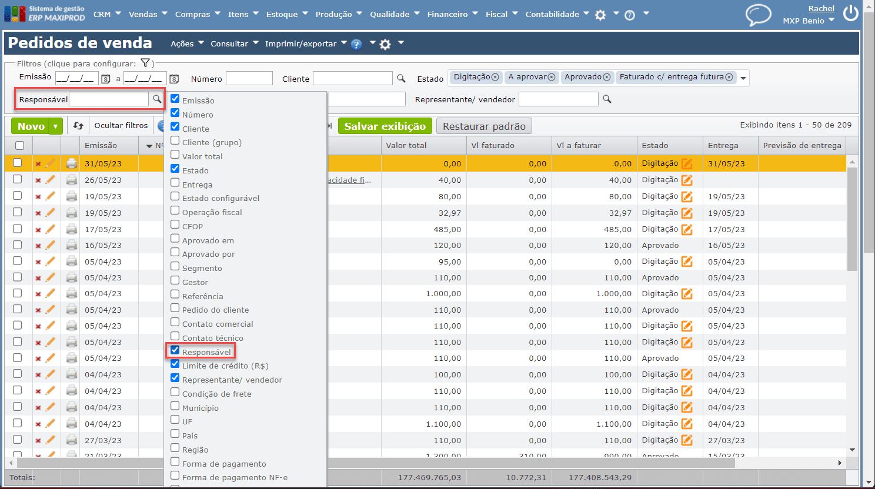Click the Responsável field search magnifier
875x489 pixels.
[x=157, y=99]
